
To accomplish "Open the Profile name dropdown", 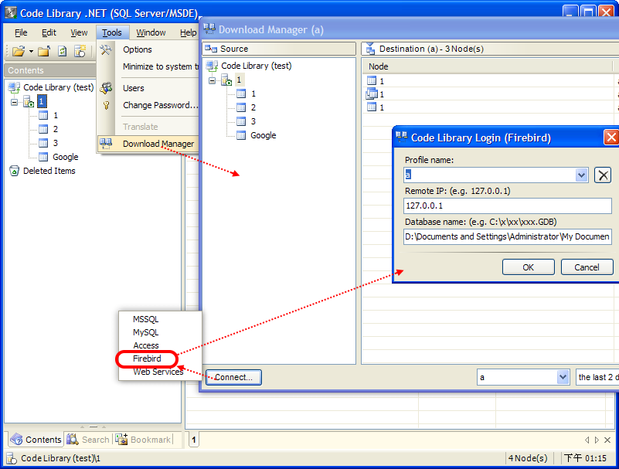I will point(581,175).
